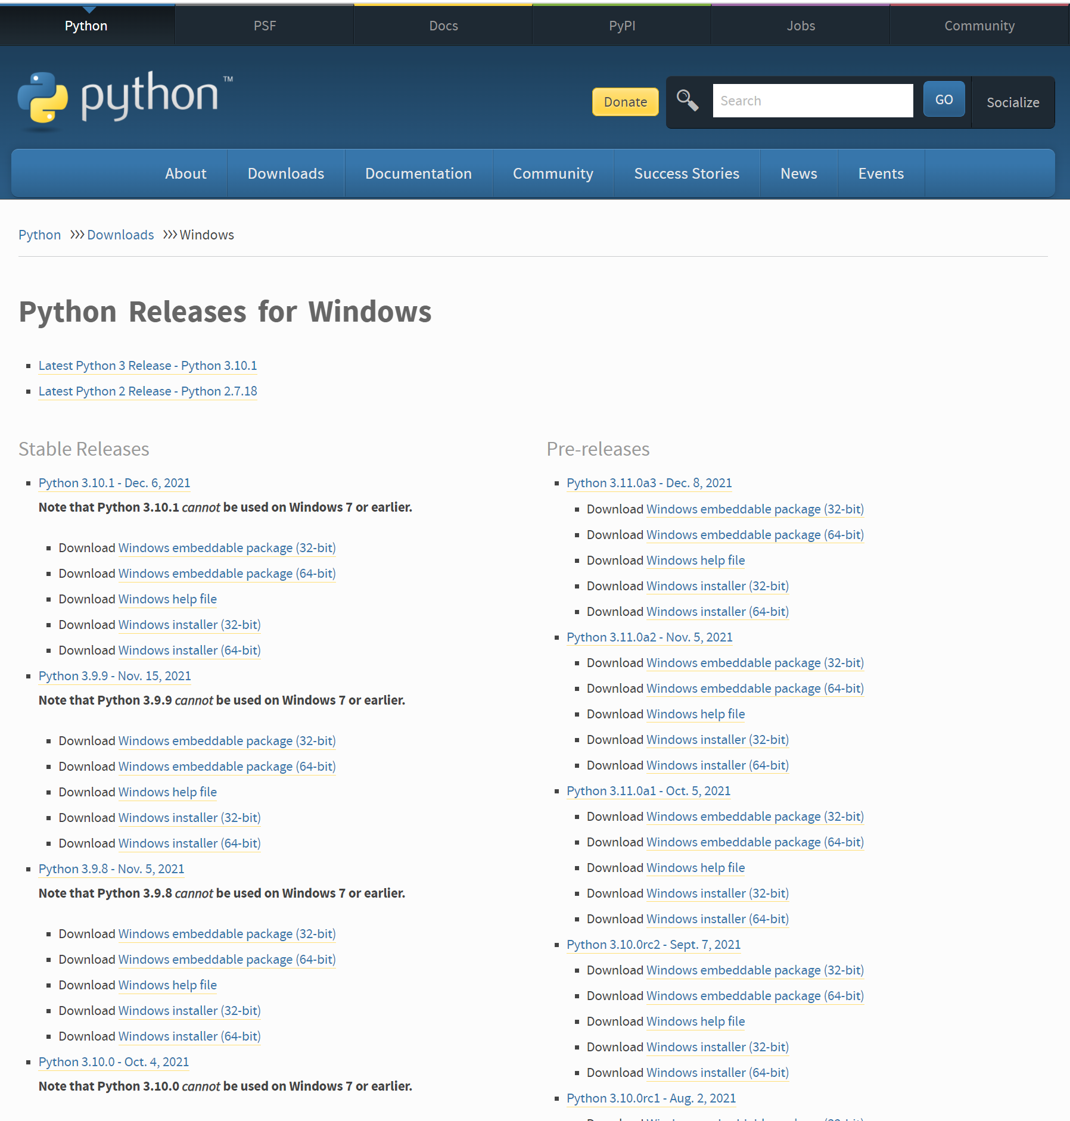Open the Python 3.9.8 - Nov. 5, 2021 release
This screenshot has width=1070, height=1121.
111,869
